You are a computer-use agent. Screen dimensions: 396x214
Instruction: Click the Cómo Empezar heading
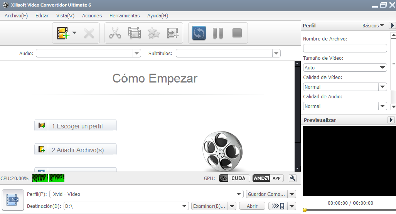click(155, 78)
